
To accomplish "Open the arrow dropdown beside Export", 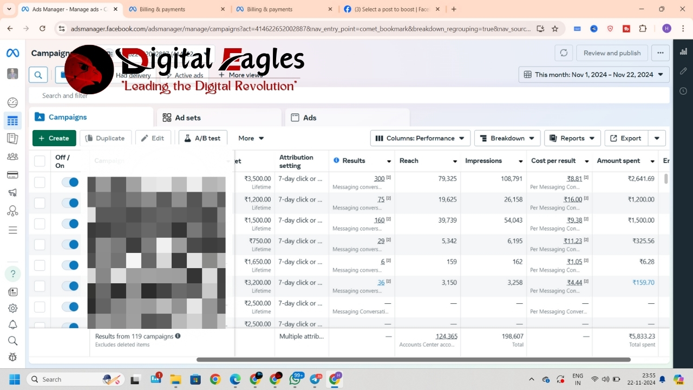I will tap(657, 138).
